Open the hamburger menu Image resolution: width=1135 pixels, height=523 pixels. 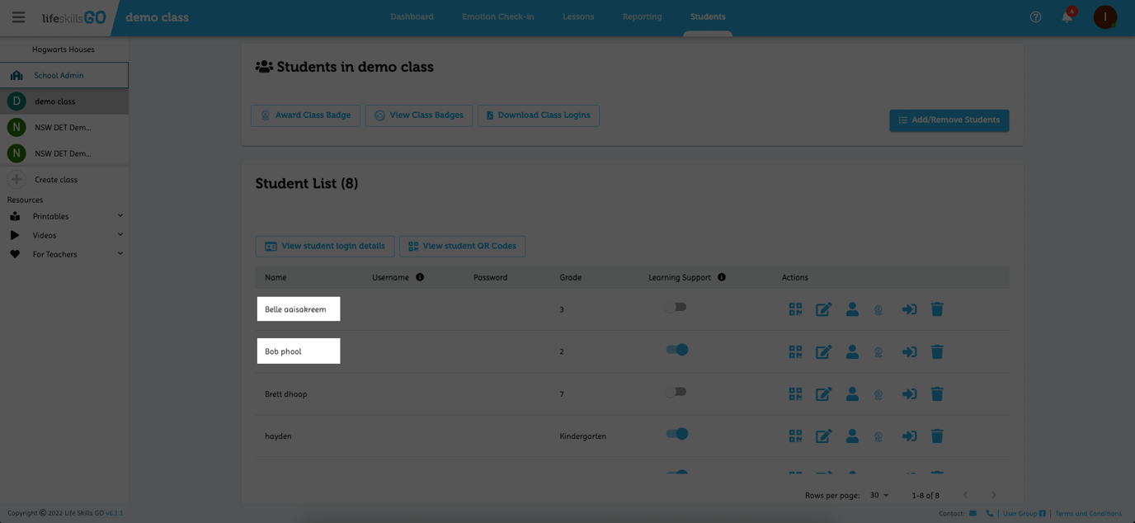[18, 17]
